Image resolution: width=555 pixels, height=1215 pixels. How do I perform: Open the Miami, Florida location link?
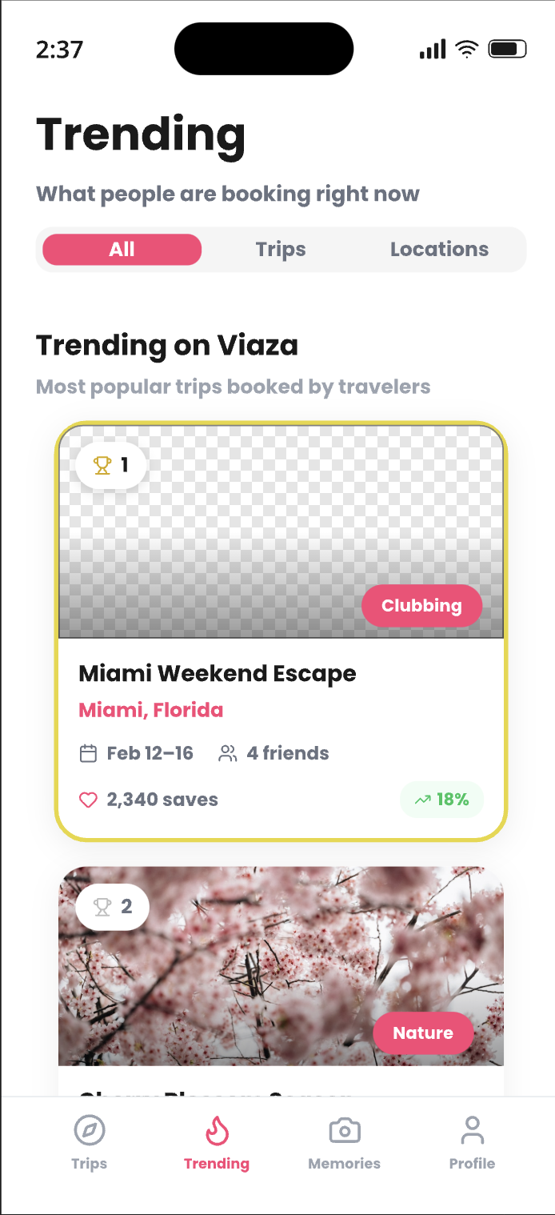(150, 710)
